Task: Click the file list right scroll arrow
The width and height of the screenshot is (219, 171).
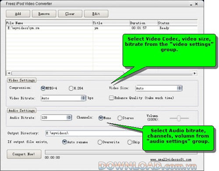Action: point(194,73)
